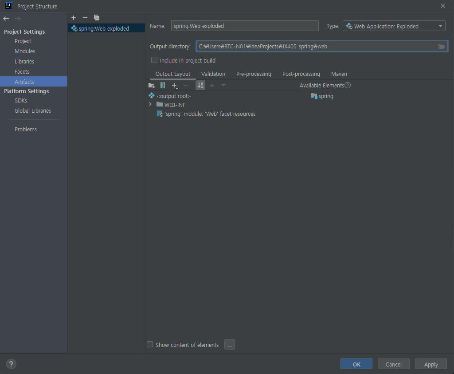Open Modules settings section
Screen dimensions: 454x374
tap(25, 51)
